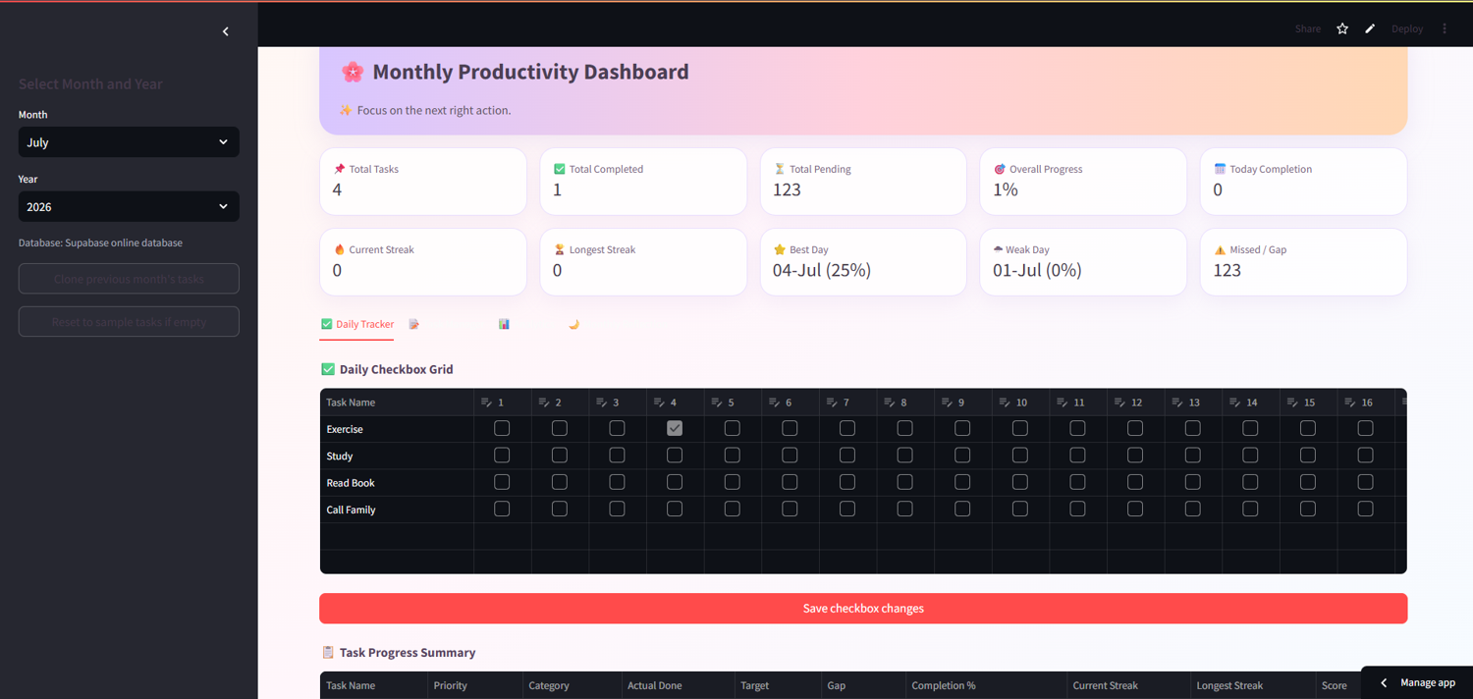Click the Total Pending value 123
Viewport: 1473px width, 699px height.
tap(787, 190)
